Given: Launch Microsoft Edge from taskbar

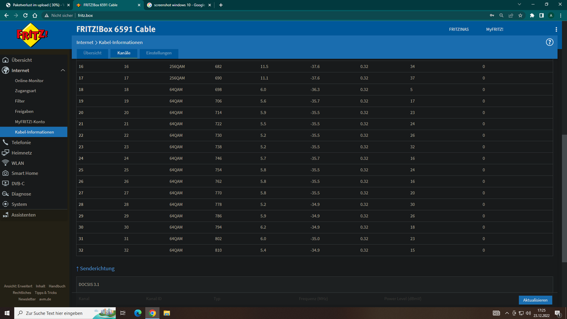Looking at the screenshot, I should coord(138,313).
